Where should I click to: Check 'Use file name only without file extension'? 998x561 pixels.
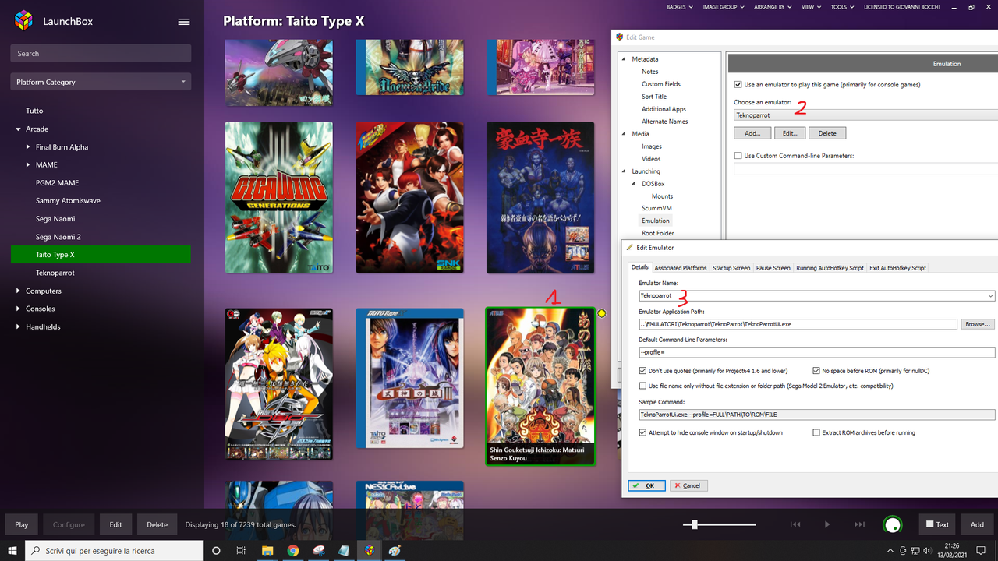coord(643,386)
